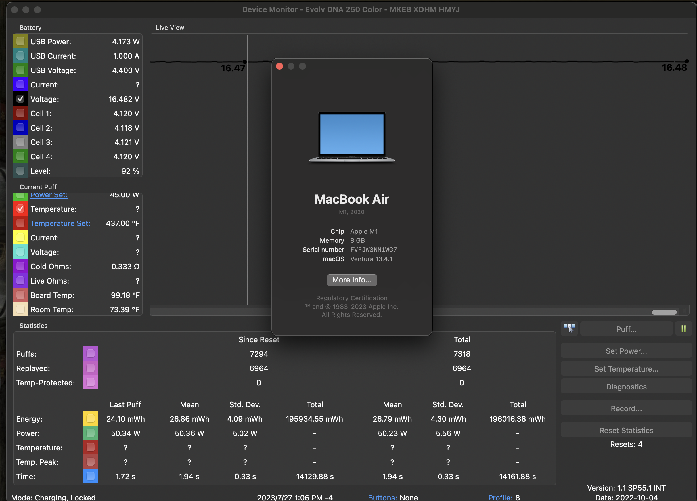Open the Temperature Set link
Viewport: 697px width, 501px height.
(x=61, y=223)
